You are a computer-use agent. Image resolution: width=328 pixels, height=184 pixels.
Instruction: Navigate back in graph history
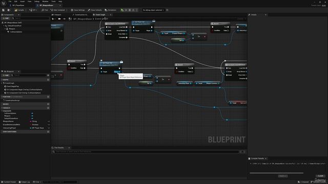[x=59, y=19]
